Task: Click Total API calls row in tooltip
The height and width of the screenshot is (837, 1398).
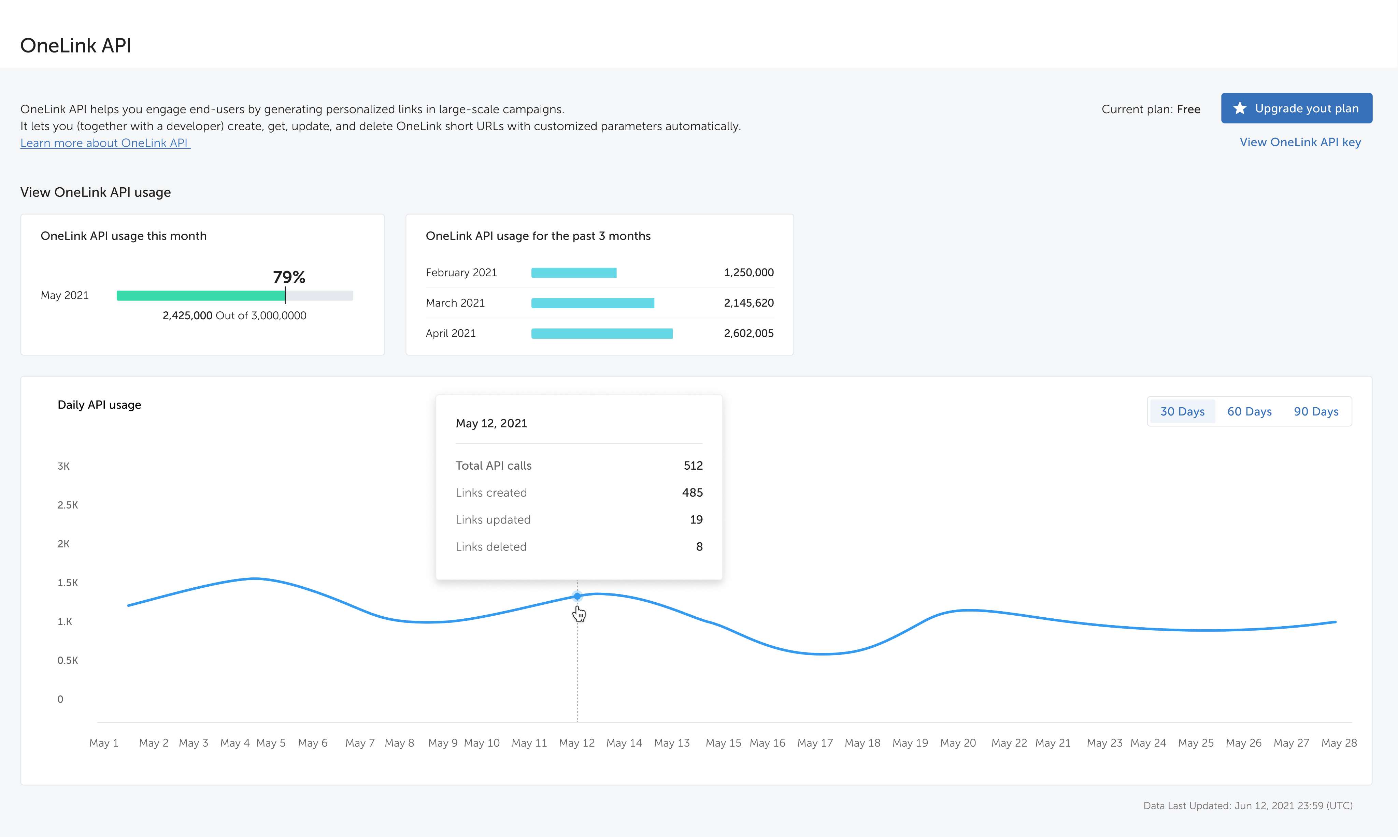Action: (579, 466)
